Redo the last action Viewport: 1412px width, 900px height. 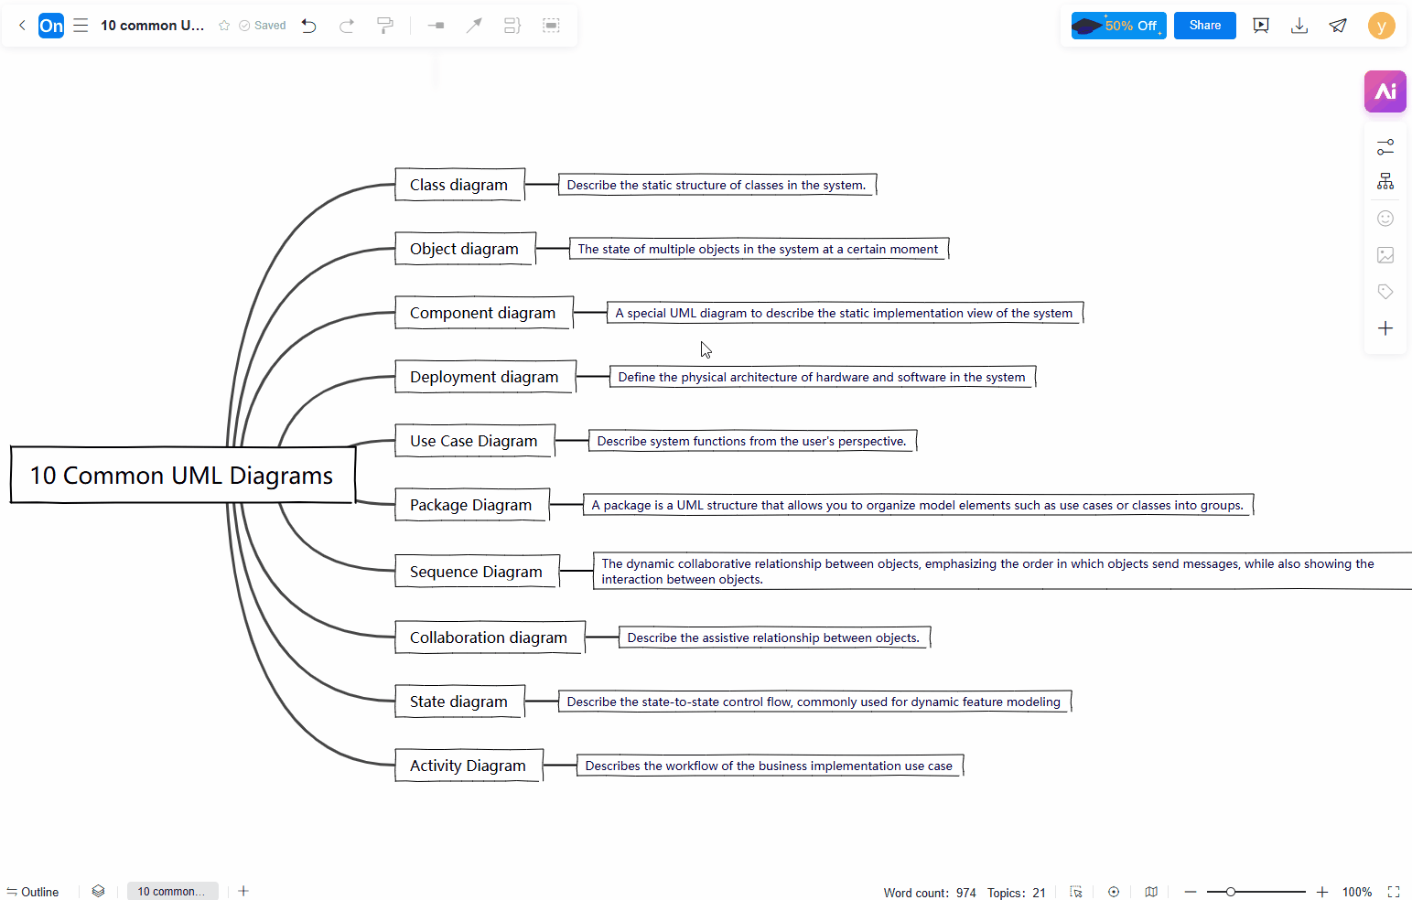coord(347,26)
